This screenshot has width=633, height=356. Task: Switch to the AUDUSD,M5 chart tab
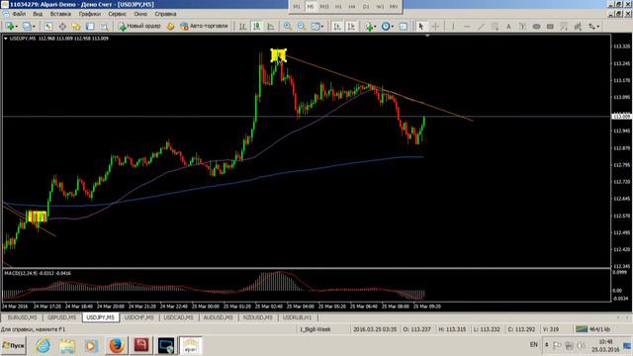218,317
